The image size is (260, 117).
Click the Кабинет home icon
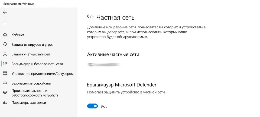pos(5,35)
